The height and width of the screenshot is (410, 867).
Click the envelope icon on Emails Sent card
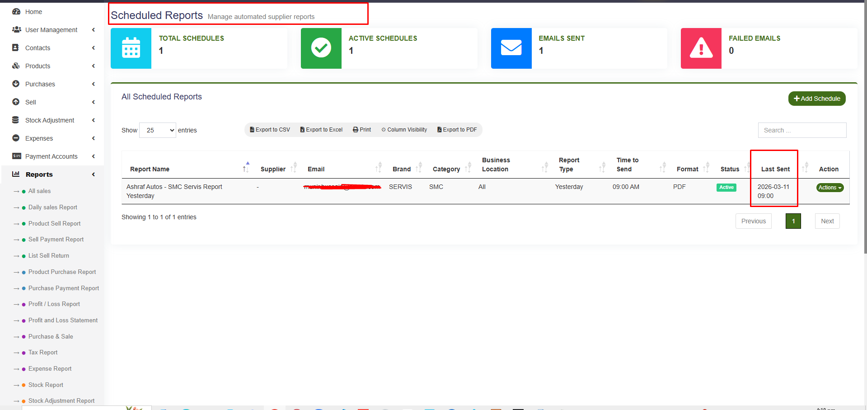point(511,48)
